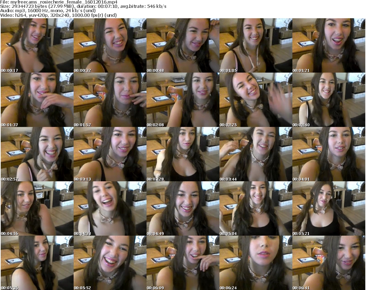
Task: Pick the frame at 00:02:57
Action: coord(37,154)
